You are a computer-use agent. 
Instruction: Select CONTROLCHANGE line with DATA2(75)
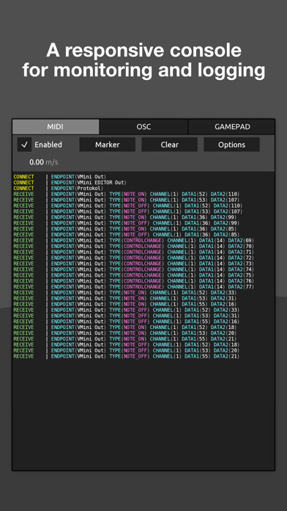coord(133,275)
